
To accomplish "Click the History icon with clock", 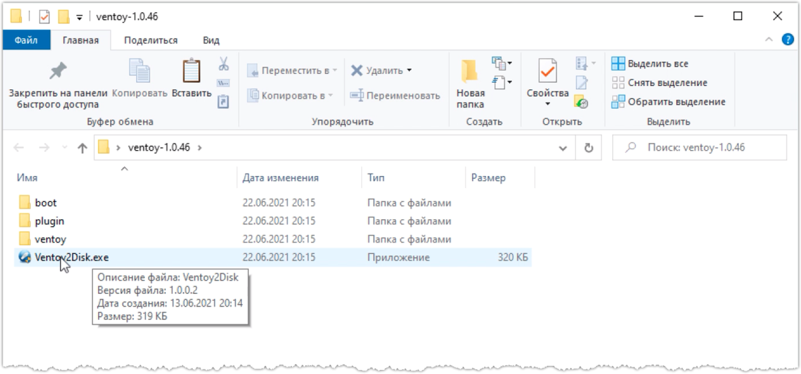I will click(x=581, y=103).
